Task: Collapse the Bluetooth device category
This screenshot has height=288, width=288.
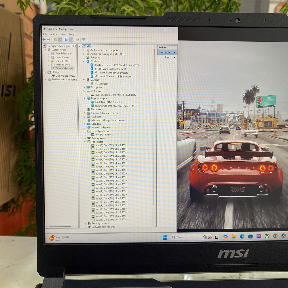Action: 84,61
